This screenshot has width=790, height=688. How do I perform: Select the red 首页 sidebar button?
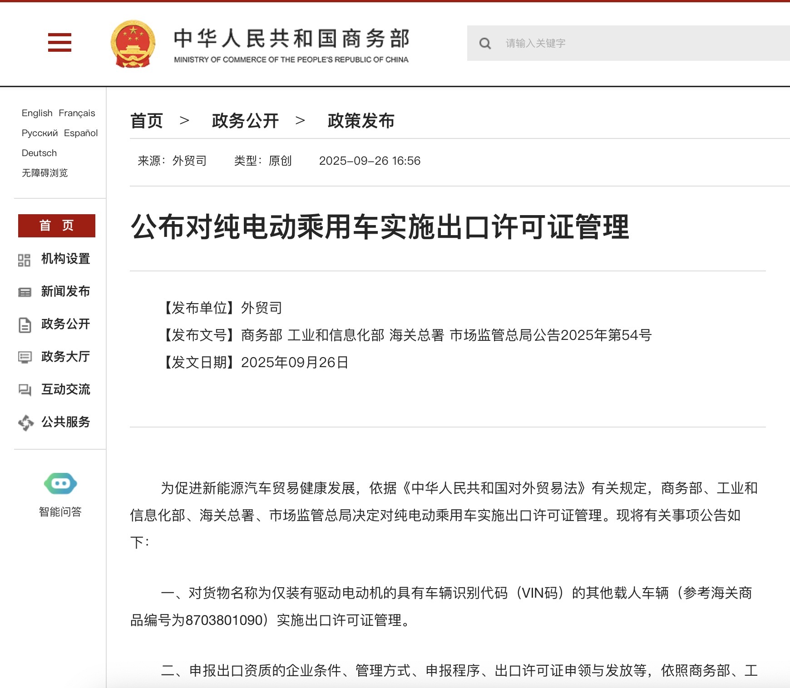pos(57,226)
